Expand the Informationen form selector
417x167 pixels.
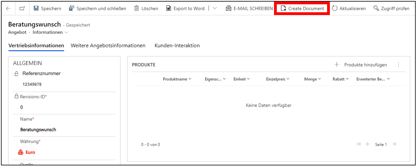51,32
